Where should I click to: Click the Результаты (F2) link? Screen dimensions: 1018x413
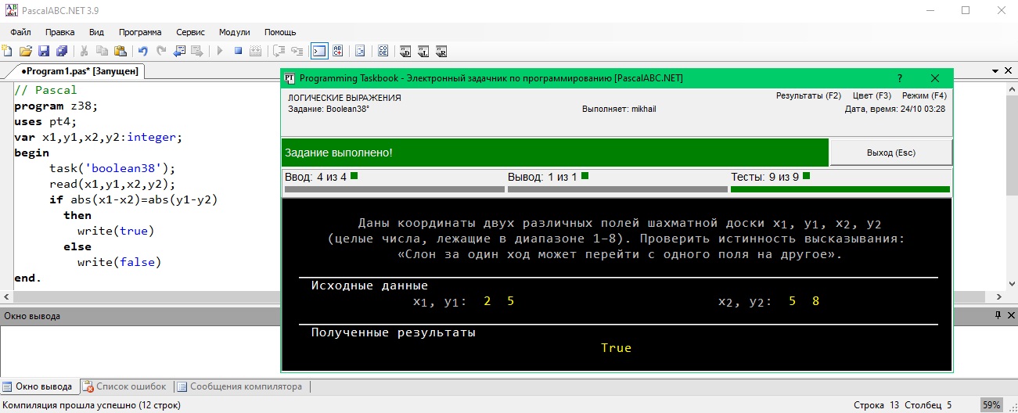[x=808, y=95]
